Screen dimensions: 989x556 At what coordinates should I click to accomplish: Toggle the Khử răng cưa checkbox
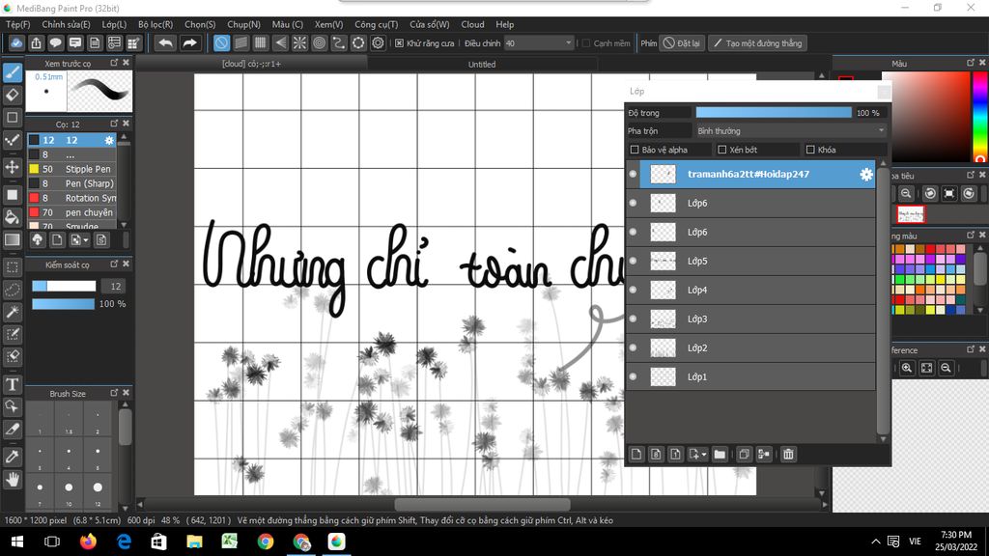[x=399, y=43]
